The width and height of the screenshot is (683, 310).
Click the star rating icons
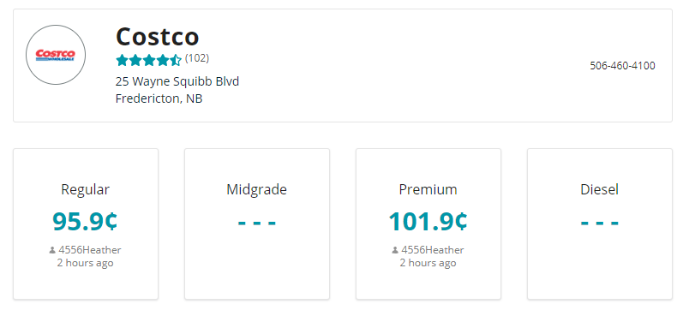[148, 60]
